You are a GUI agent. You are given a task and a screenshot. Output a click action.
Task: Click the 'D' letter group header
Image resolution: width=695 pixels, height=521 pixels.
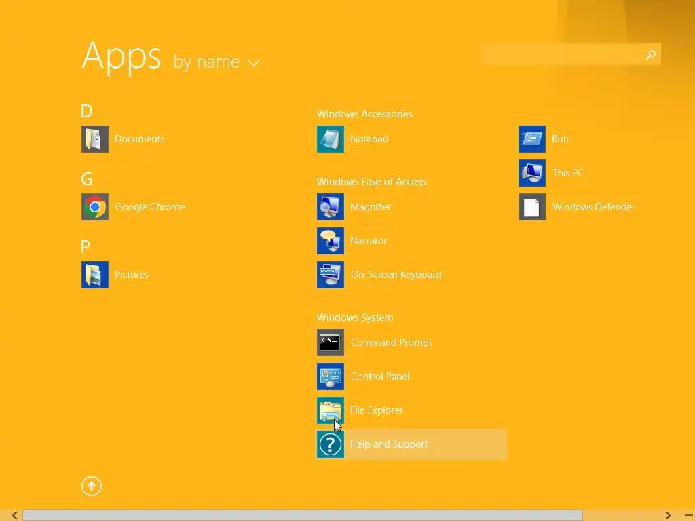[x=87, y=111]
